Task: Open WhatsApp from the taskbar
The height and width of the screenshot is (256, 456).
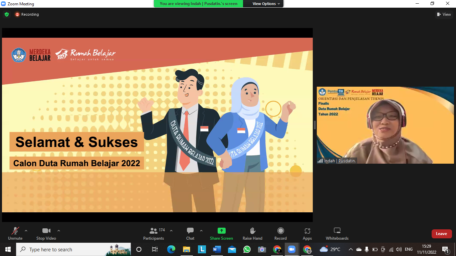Action: click(x=247, y=249)
